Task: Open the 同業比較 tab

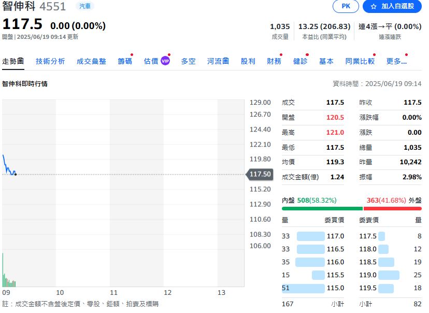Action: [360, 61]
